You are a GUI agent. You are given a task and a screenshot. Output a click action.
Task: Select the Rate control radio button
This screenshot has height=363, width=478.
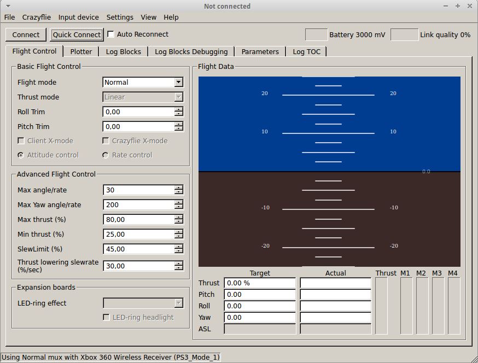(106, 155)
